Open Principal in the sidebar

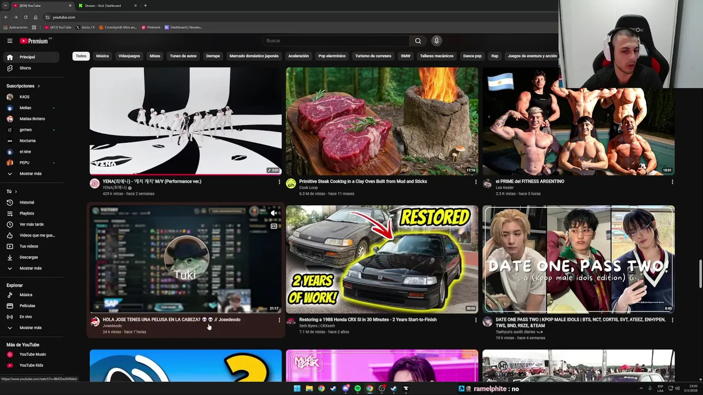31,57
